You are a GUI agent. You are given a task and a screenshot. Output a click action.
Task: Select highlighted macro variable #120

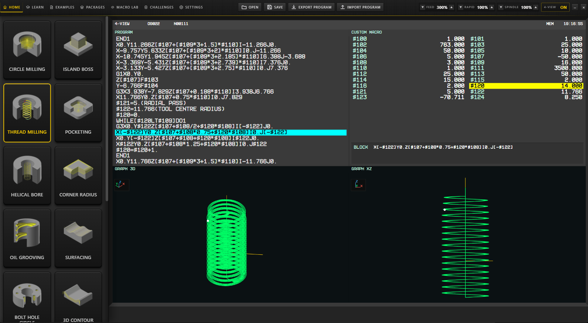pos(526,86)
